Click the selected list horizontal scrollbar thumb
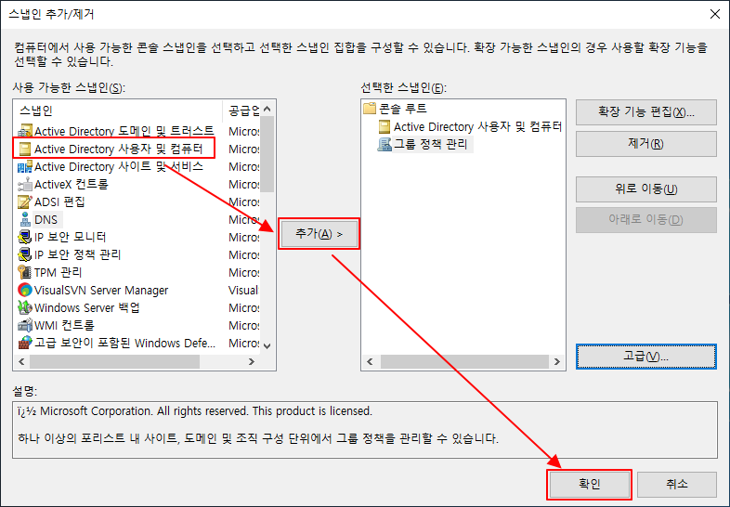Screen dimensions: 730x507 pyautogui.click(x=464, y=362)
